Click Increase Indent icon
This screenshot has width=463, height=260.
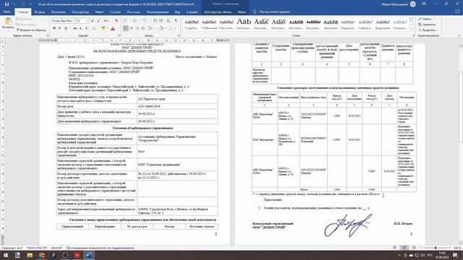161,21
